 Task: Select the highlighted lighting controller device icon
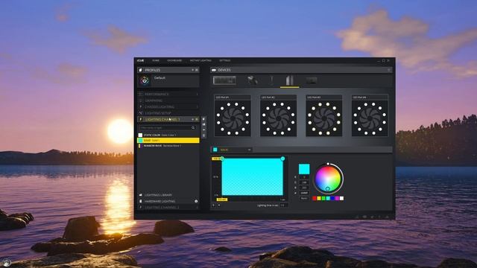coord(290,80)
